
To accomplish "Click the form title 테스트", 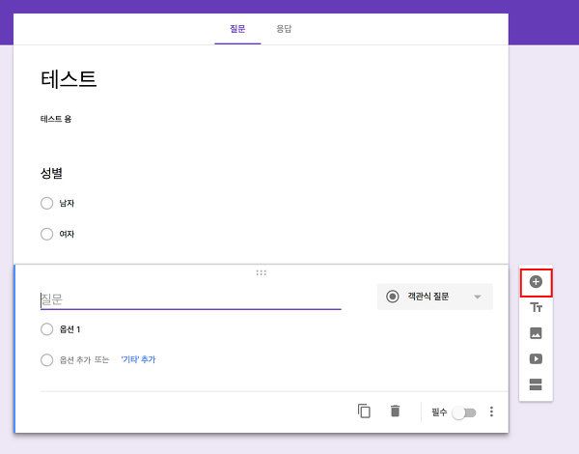I will pyautogui.click(x=69, y=79).
